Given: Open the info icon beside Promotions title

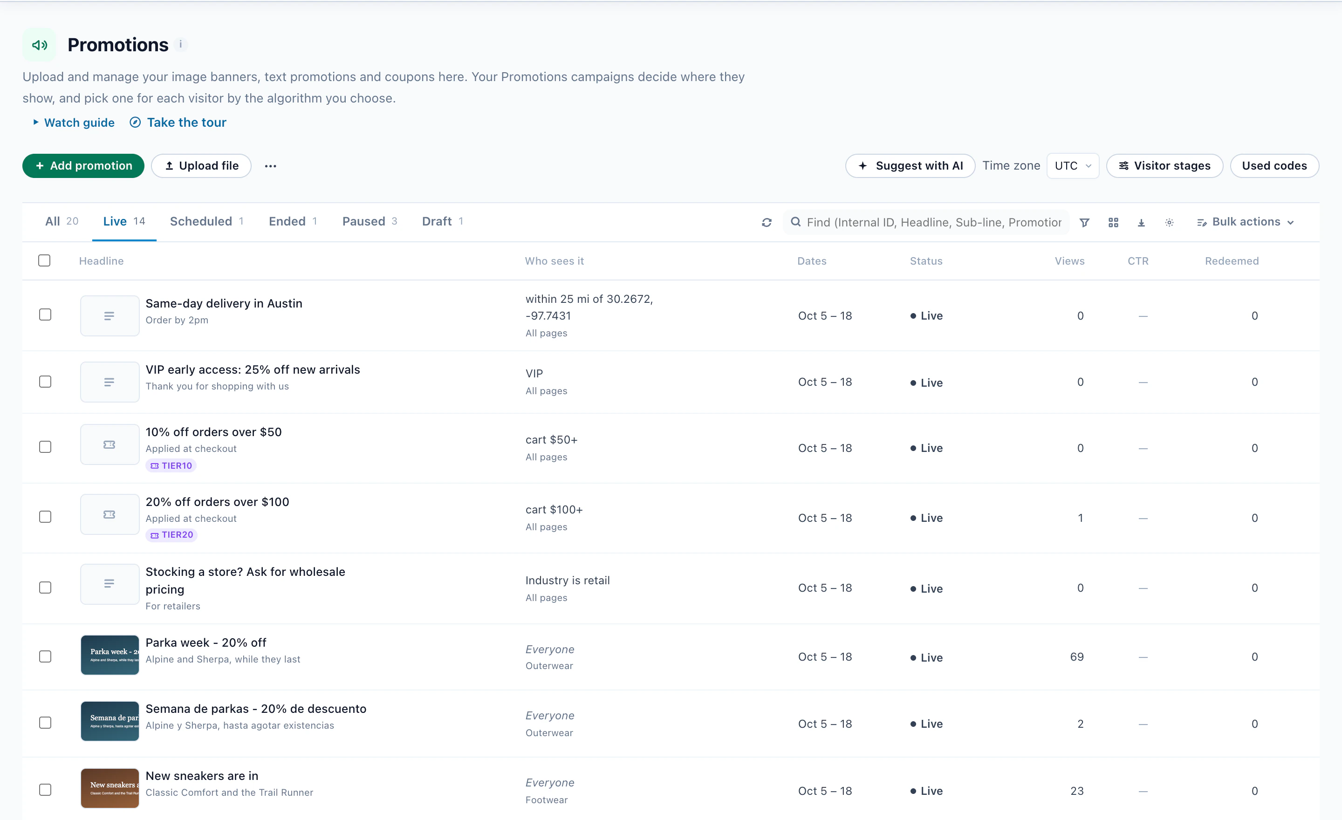Looking at the screenshot, I should 181,45.
